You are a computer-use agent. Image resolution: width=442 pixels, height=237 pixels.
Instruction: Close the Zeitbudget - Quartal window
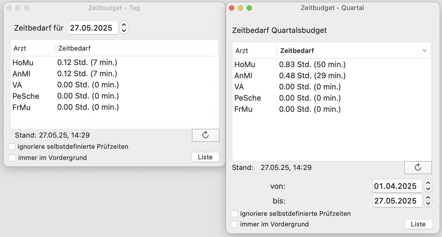point(232,8)
